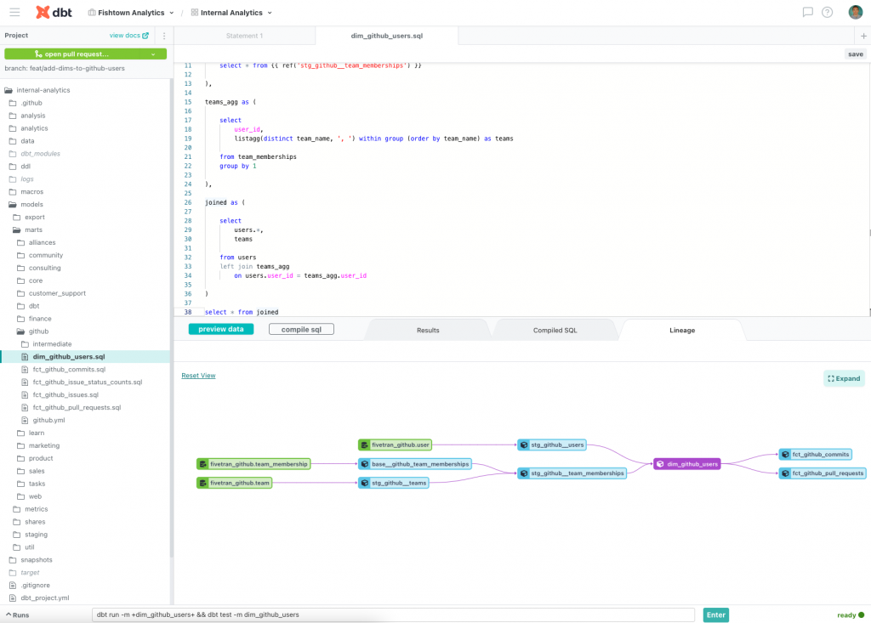Switch to the Statement 1 tab
Screen dimensions: 871x623
point(244,36)
